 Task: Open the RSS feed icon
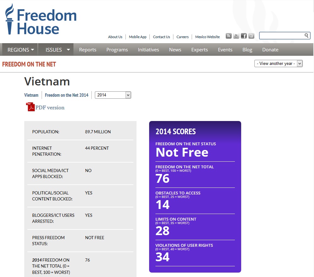(x=229, y=36)
